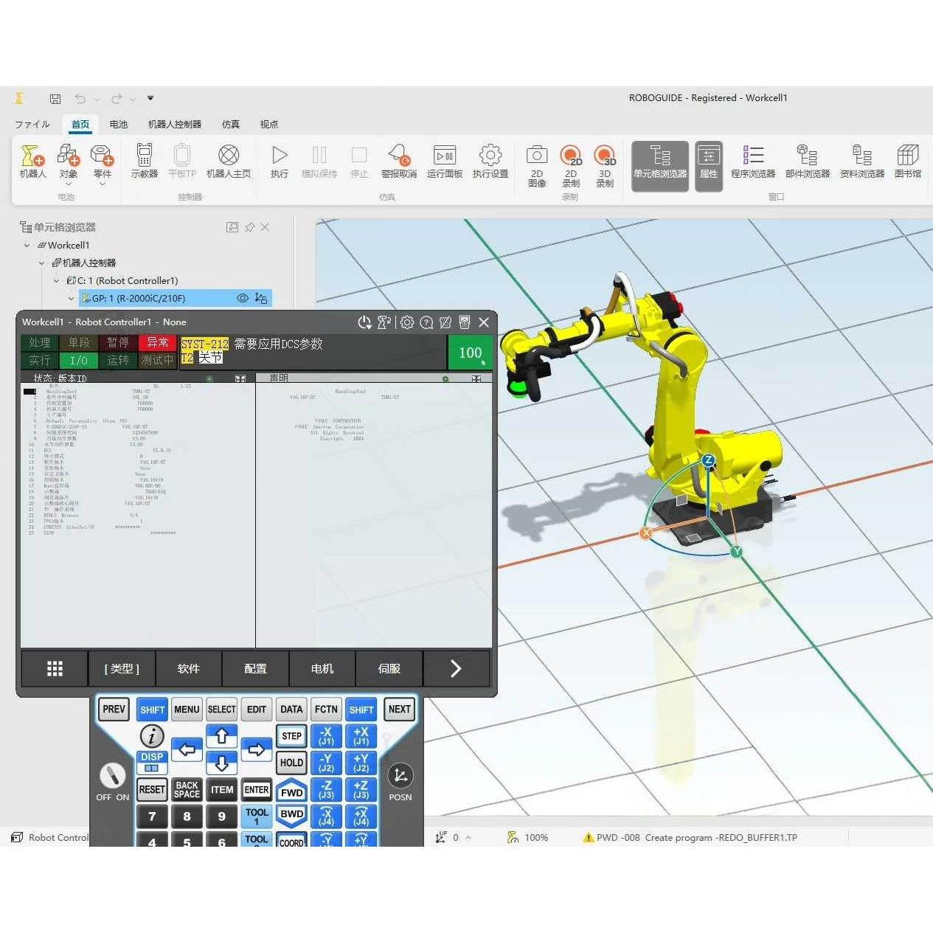Start 3D录制 recording

point(605,166)
